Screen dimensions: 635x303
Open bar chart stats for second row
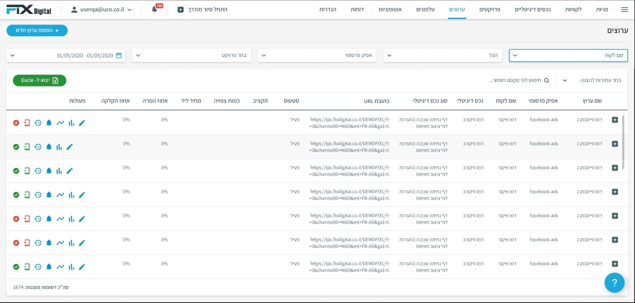(x=59, y=146)
